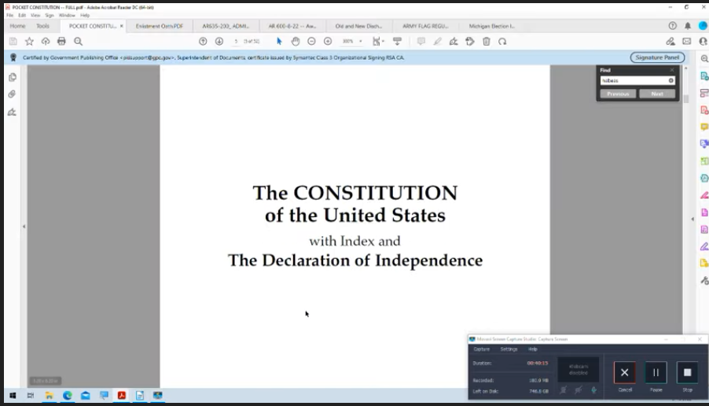Viewport: 709px width, 406px height.
Task: Open File Explorer from the taskbar
Action: [49, 396]
